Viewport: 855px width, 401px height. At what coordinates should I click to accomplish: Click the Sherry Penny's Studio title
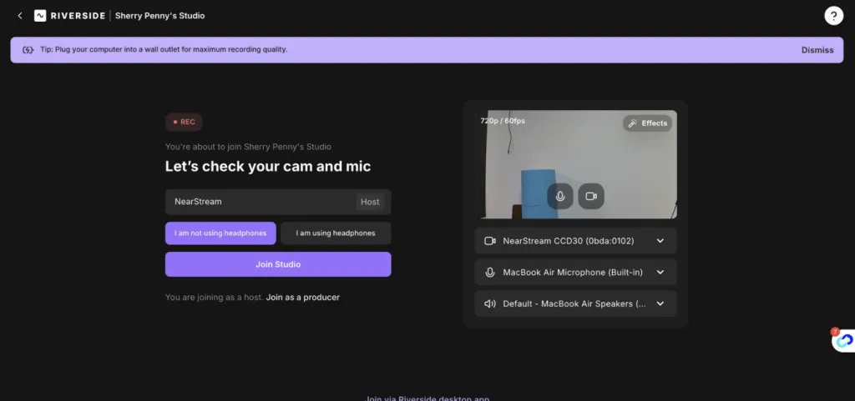coord(159,16)
